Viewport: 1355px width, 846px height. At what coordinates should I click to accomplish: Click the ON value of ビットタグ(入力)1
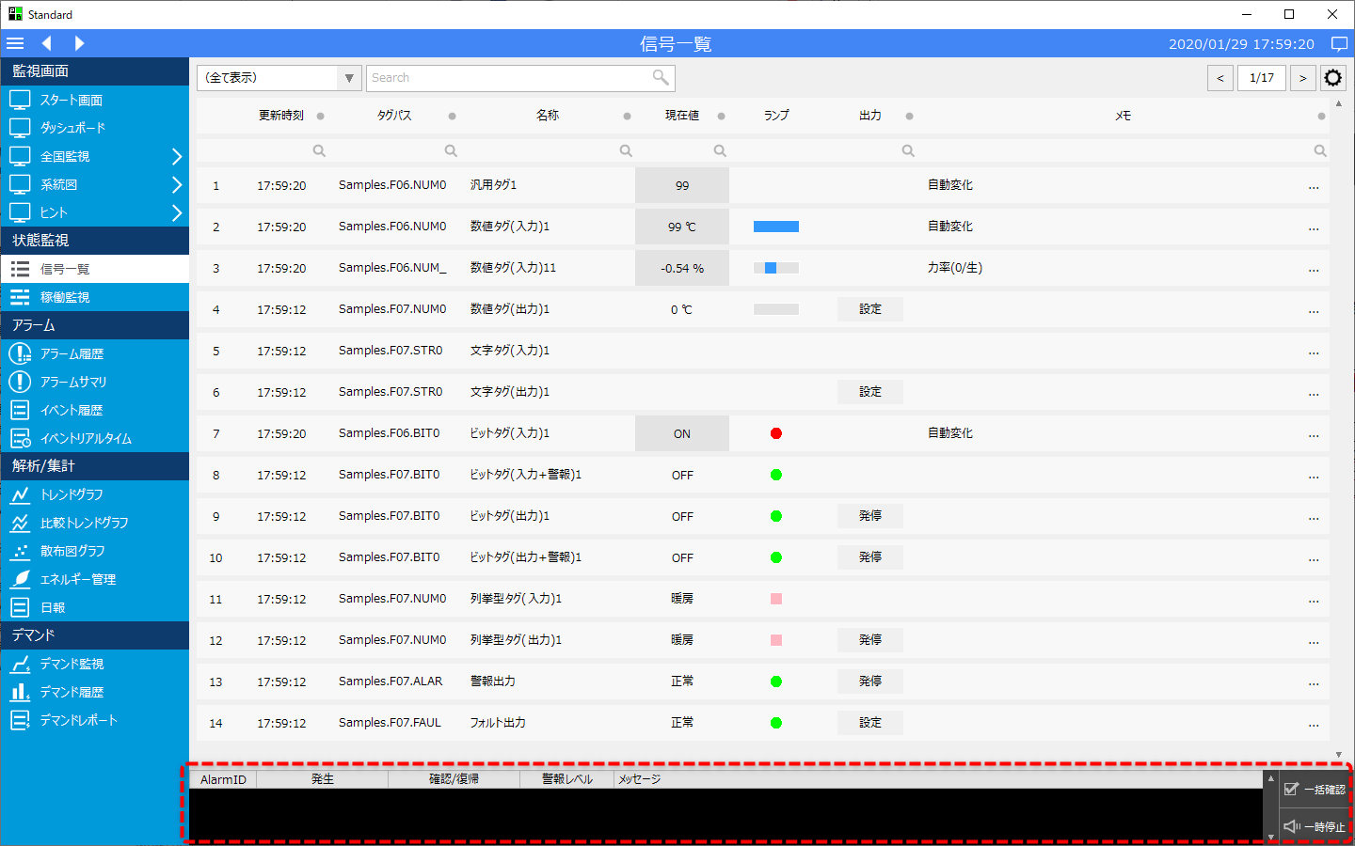681,432
